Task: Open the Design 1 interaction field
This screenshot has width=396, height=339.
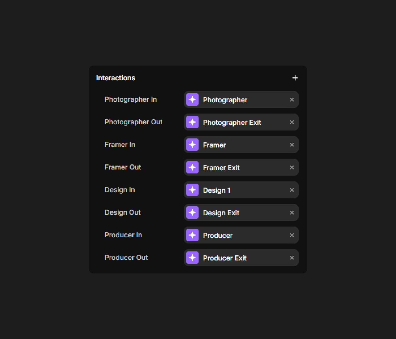Action: click(240, 190)
